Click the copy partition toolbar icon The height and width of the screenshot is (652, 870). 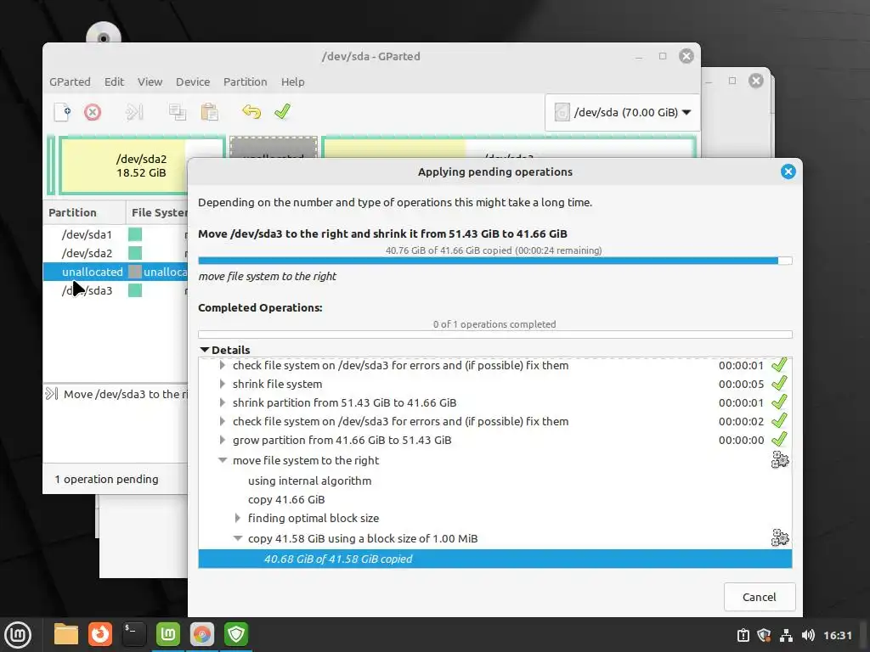[x=177, y=112]
